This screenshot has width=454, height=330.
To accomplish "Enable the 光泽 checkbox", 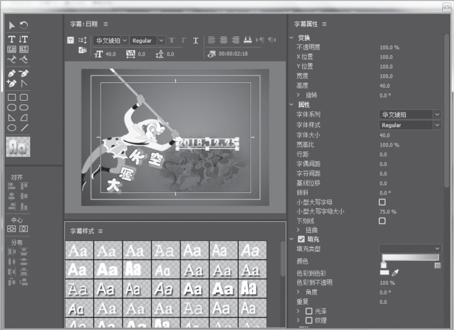I will click(309, 311).
